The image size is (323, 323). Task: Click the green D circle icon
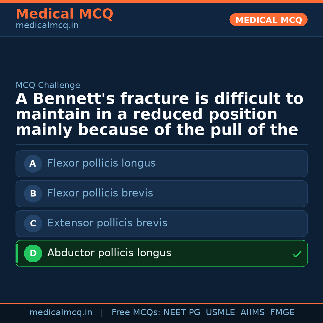pyautogui.click(x=33, y=253)
